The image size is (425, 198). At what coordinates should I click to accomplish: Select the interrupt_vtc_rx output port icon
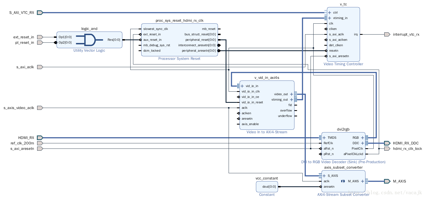(x=387, y=34)
